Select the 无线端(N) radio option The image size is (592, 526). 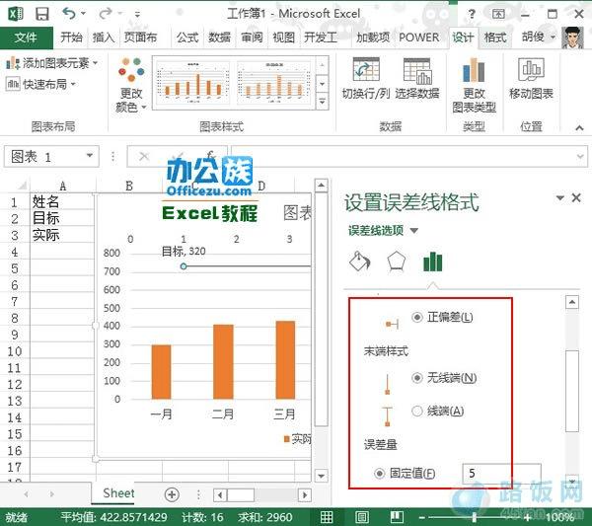(x=417, y=378)
